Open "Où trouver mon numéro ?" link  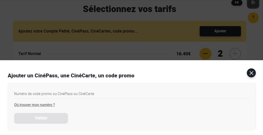click(34, 105)
